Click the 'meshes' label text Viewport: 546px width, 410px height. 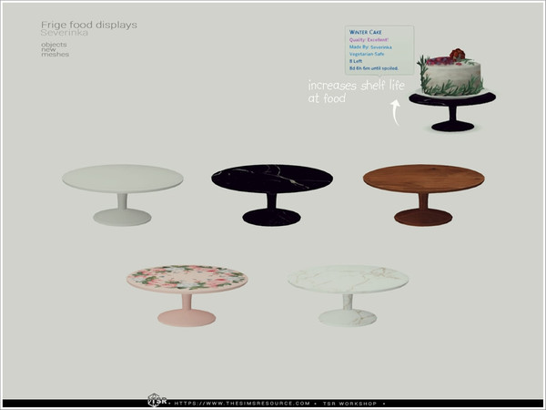tap(55, 55)
